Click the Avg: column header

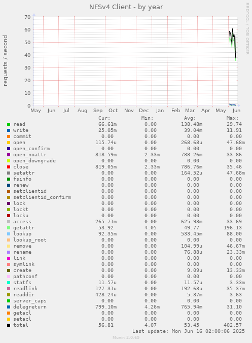point(190,118)
